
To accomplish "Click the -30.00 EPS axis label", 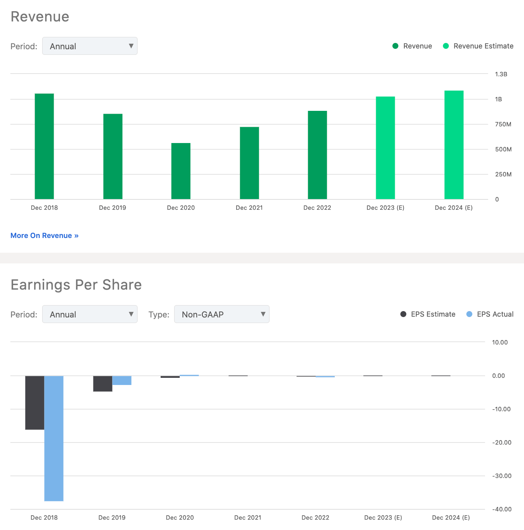I will (502, 476).
